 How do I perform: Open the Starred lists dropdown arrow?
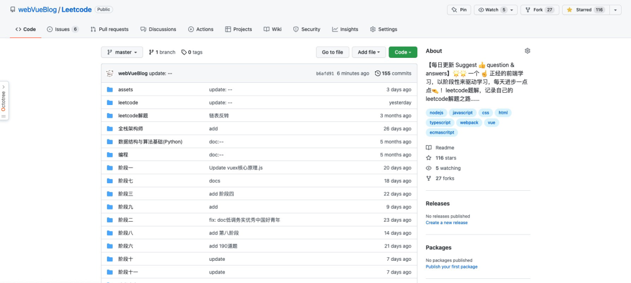[616, 10]
